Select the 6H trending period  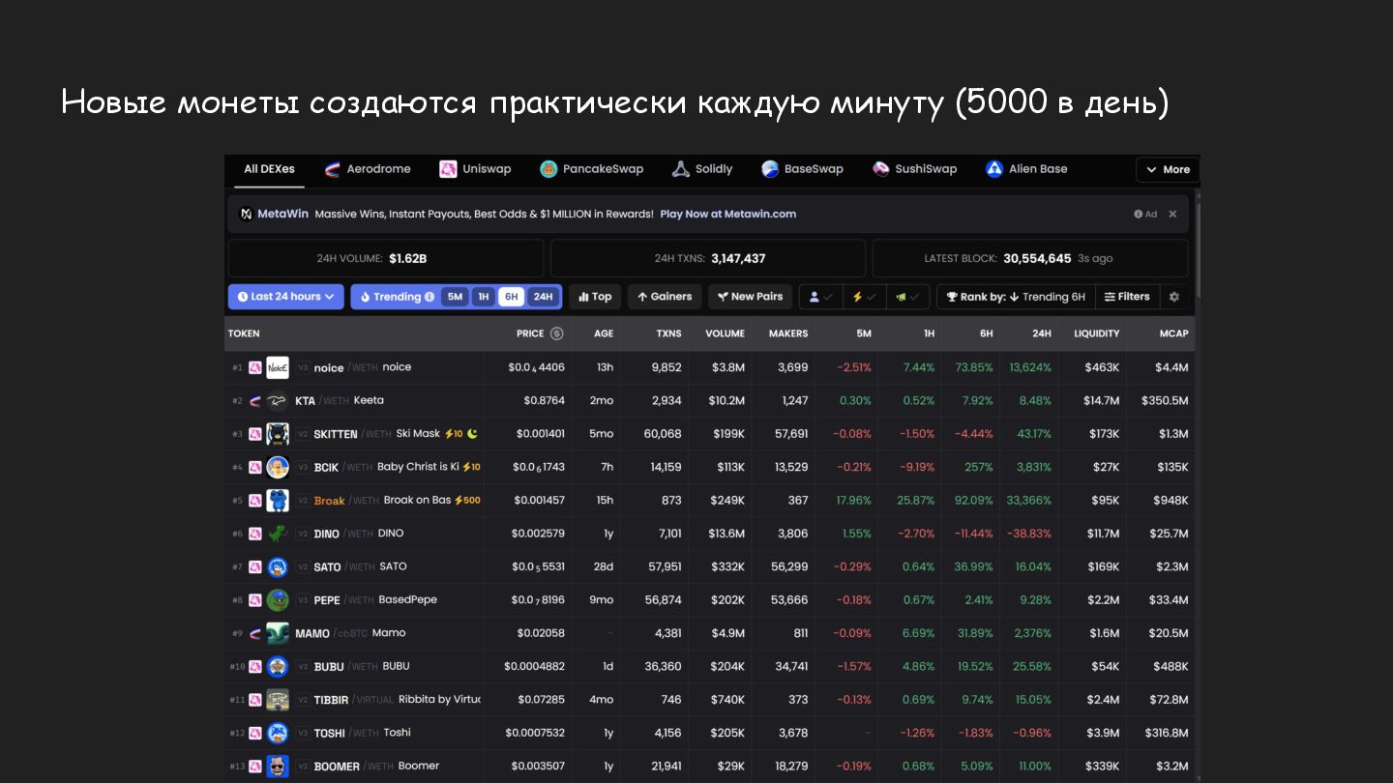tap(512, 297)
